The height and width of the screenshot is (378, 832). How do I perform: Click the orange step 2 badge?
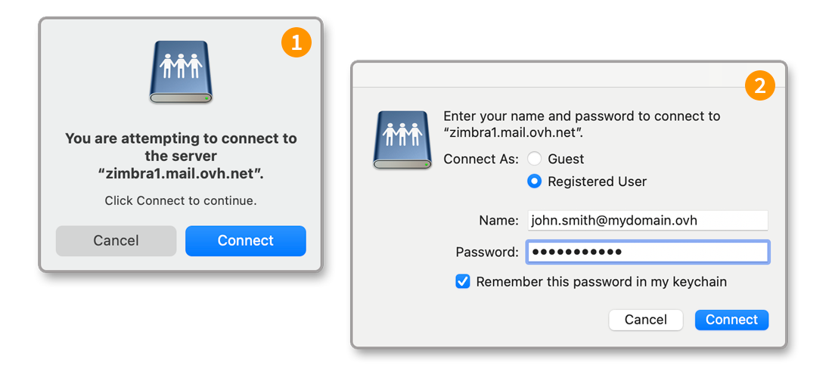(x=759, y=86)
